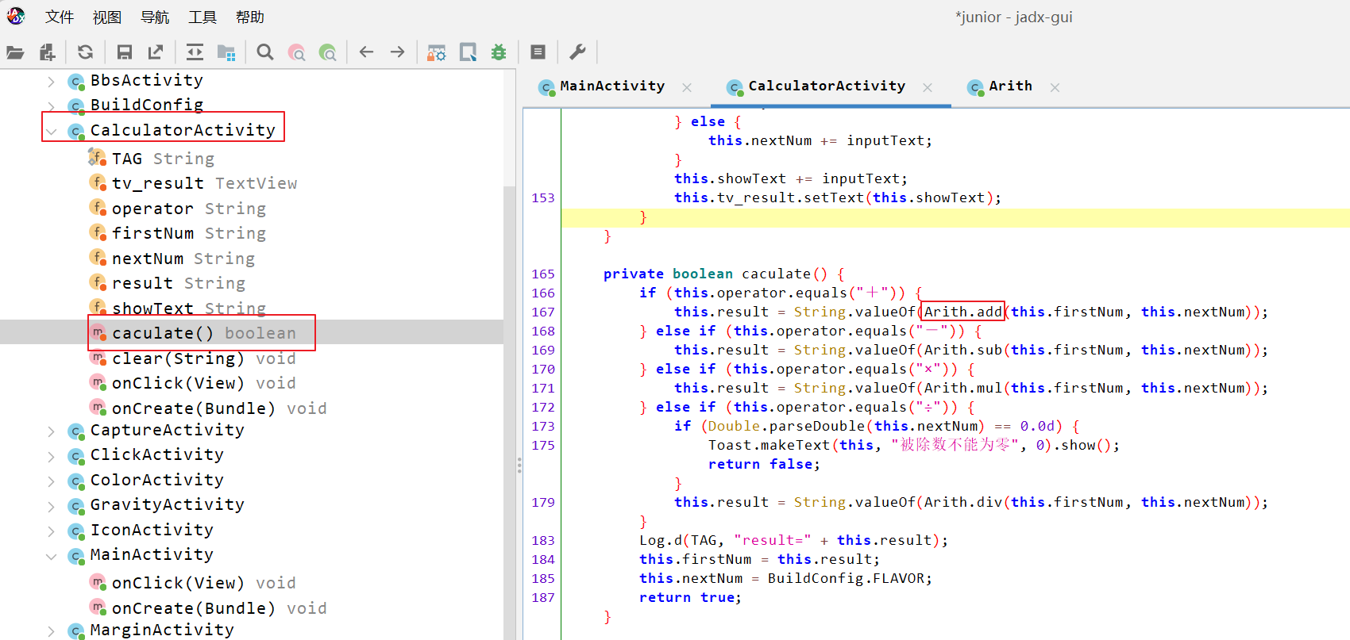Open the log viewer icon

tap(538, 52)
